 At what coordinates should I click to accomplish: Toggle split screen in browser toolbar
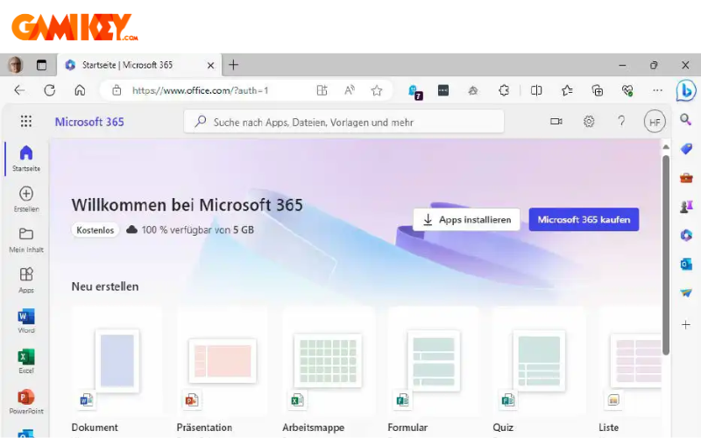coord(536,90)
